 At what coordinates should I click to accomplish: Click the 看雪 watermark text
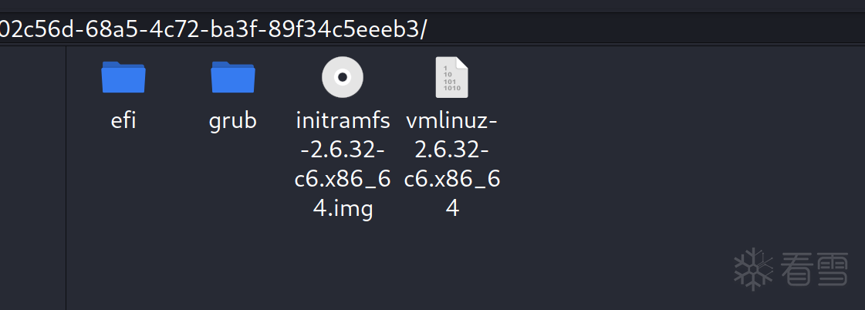pyautogui.click(x=814, y=269)
